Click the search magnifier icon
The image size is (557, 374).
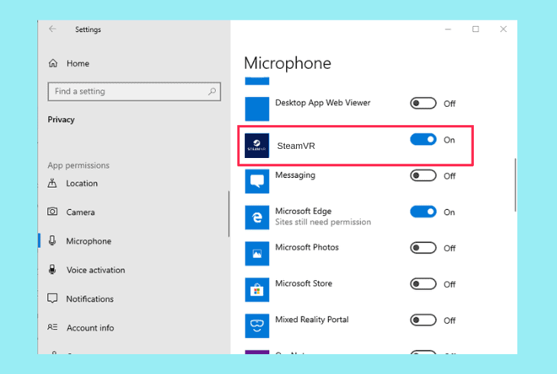click(x=212, y=92)
